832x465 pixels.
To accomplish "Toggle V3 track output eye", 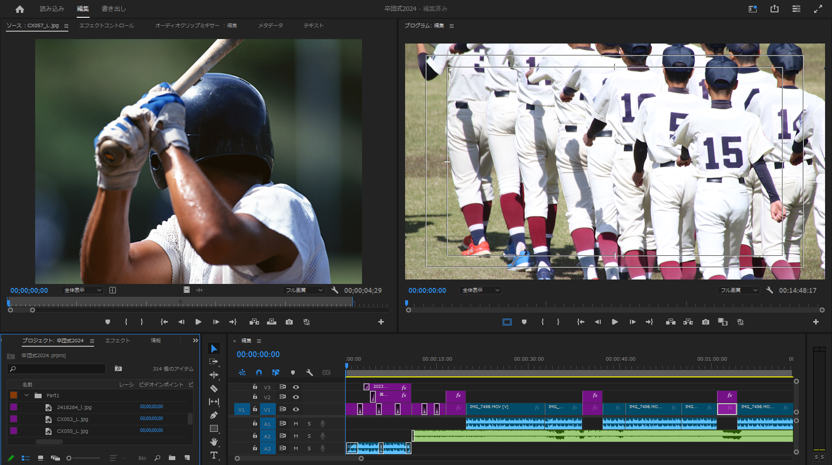I will click(x=296, y=387).
